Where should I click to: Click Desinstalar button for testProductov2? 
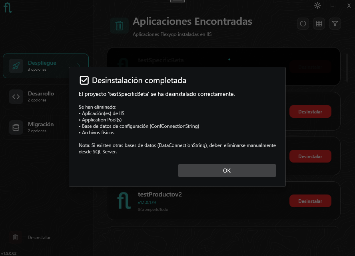click(x=310, y=201)
